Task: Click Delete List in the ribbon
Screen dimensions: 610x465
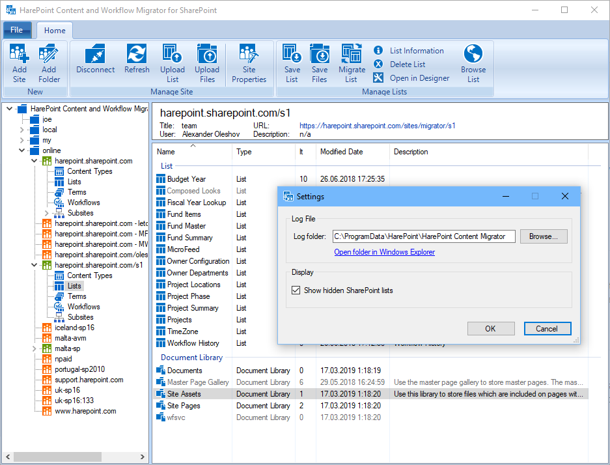Action: tap(399, 64)
